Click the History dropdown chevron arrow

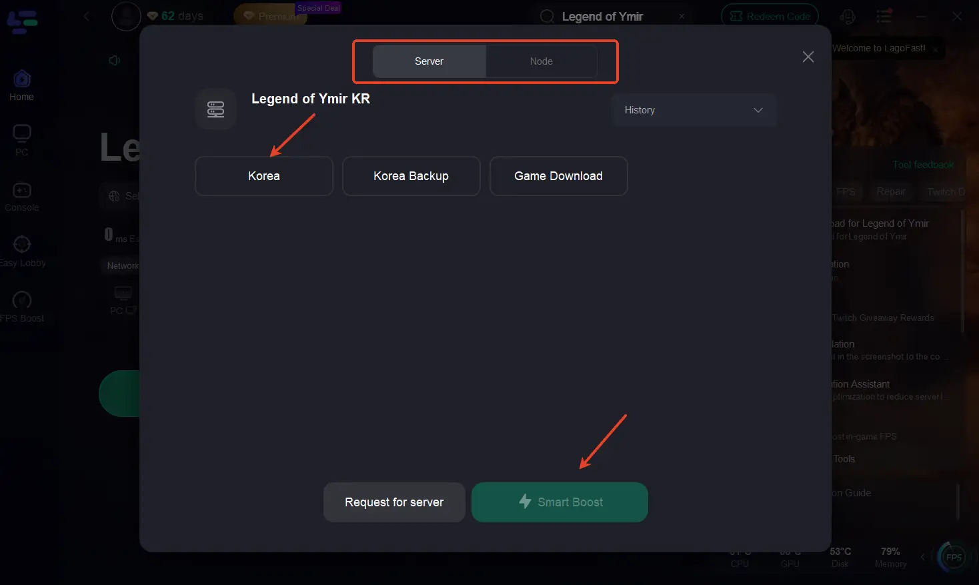pos(758,110)
